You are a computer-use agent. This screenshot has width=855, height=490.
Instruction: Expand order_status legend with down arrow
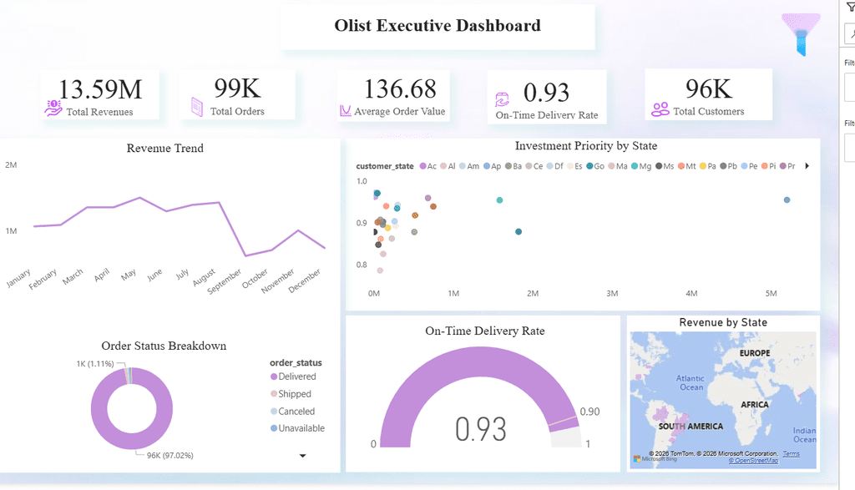point(302,456)
